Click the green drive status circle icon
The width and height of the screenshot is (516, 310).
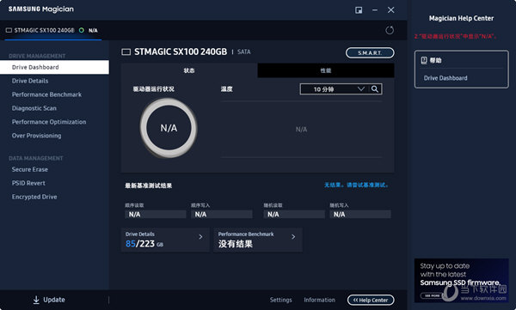[x=82, y=30]
